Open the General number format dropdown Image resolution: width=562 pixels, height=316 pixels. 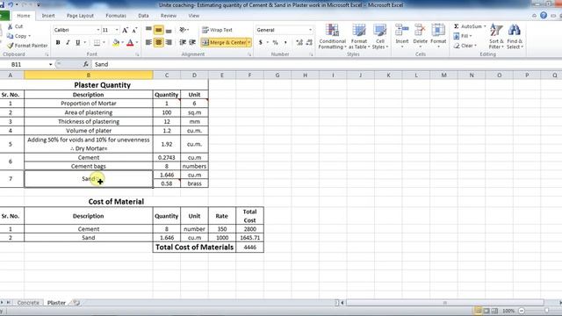pos(310,30)
